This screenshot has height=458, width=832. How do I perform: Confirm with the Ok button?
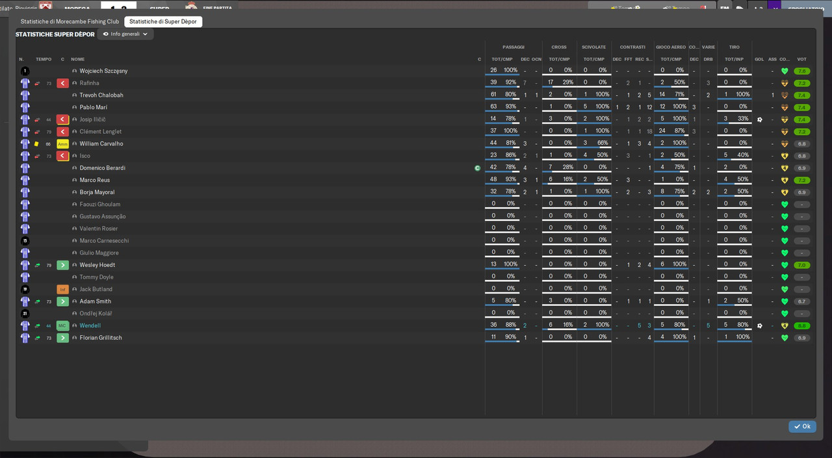(802, 427)
